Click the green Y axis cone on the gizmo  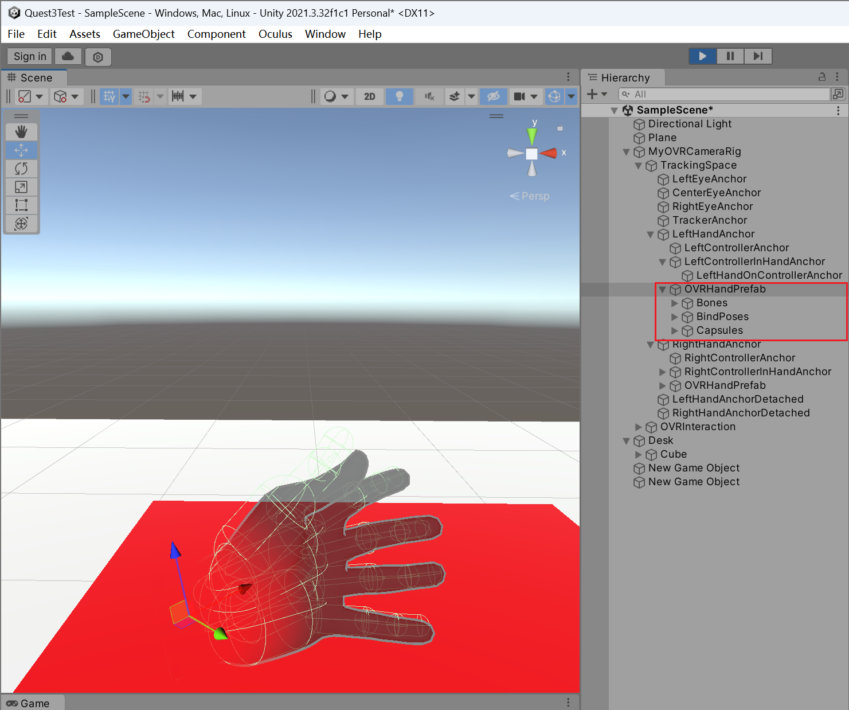(x=532, y=135)
